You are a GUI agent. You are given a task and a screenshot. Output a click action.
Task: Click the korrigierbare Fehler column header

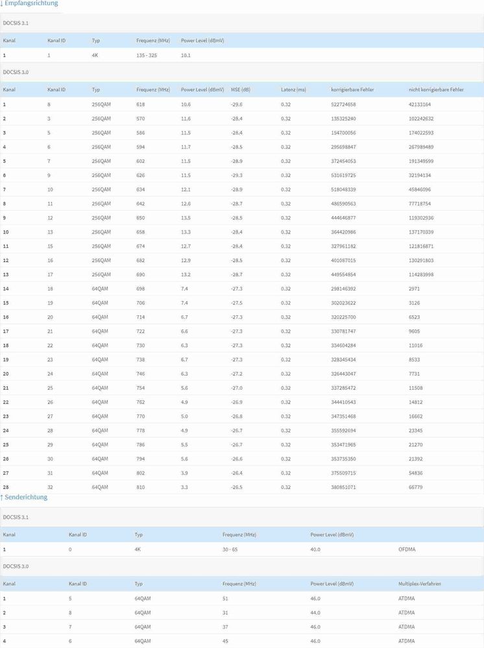coord(352,90)
